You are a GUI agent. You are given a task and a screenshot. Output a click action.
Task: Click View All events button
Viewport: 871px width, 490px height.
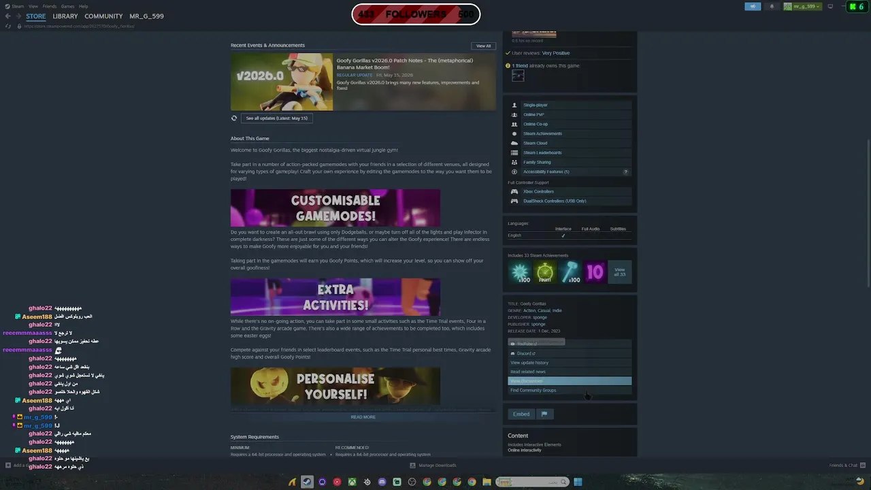tap(483, 46)
